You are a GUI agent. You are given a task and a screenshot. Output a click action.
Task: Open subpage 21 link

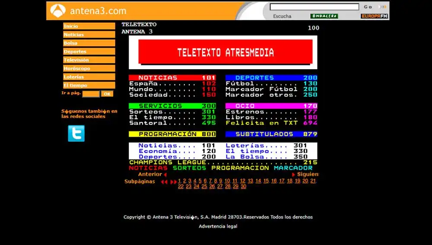coord(313,181)
